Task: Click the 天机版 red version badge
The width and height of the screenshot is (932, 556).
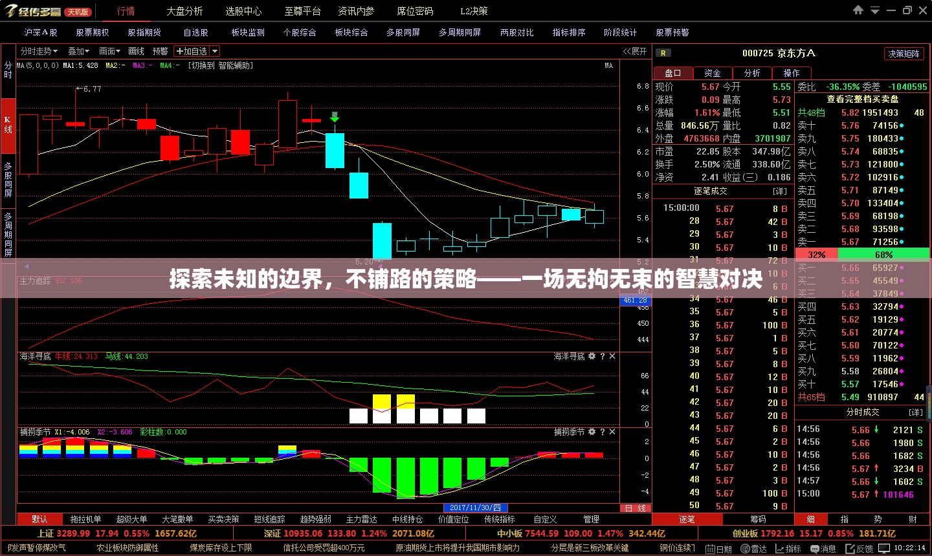Action: tap(78, 12)
